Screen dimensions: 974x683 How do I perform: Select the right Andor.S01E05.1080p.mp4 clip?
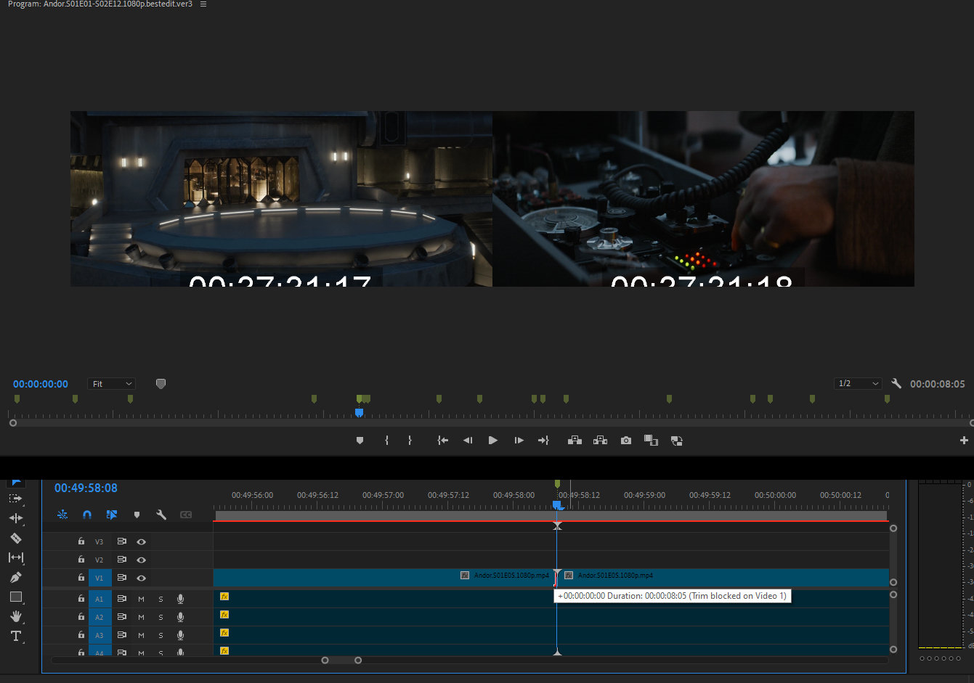(x=723, y=578)
